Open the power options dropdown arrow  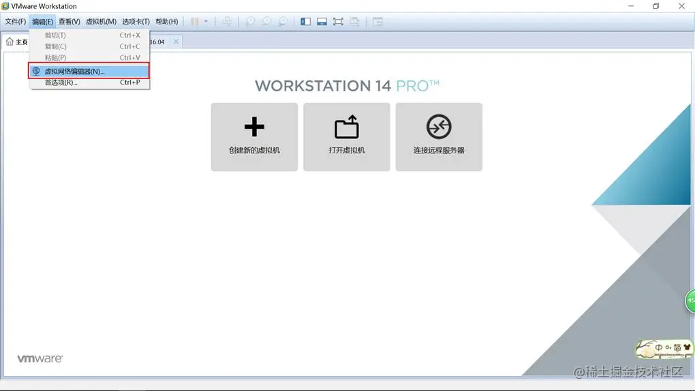pyautogui.click(x=206, y=21)
